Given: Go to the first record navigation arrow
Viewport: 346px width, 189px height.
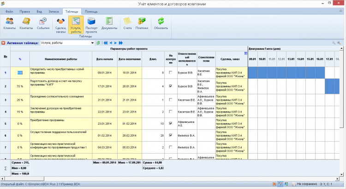Looking at the screenshot, I should 105,43.
